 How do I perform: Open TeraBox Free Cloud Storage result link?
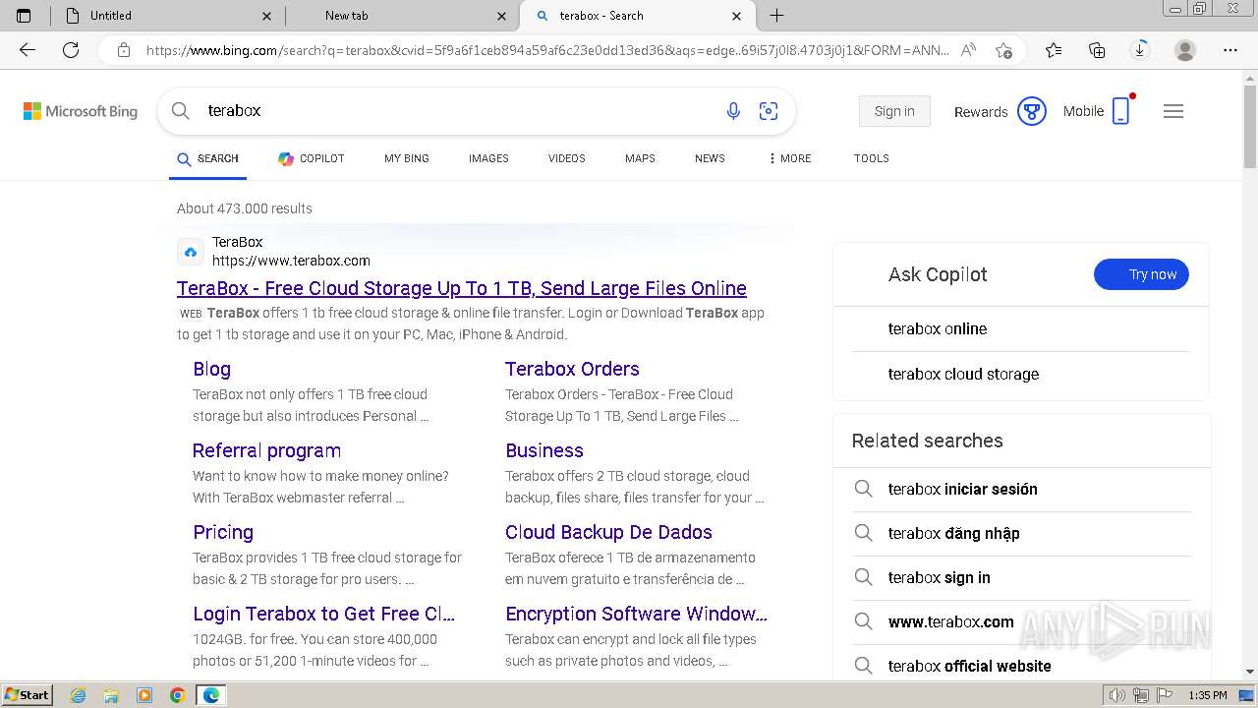click(x=462, y=288)
